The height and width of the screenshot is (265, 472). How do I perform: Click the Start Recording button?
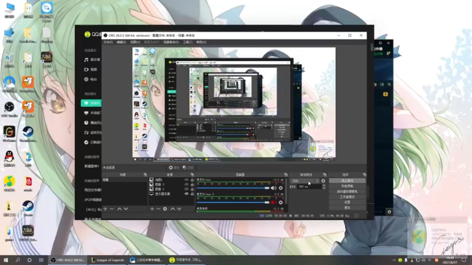348,186
